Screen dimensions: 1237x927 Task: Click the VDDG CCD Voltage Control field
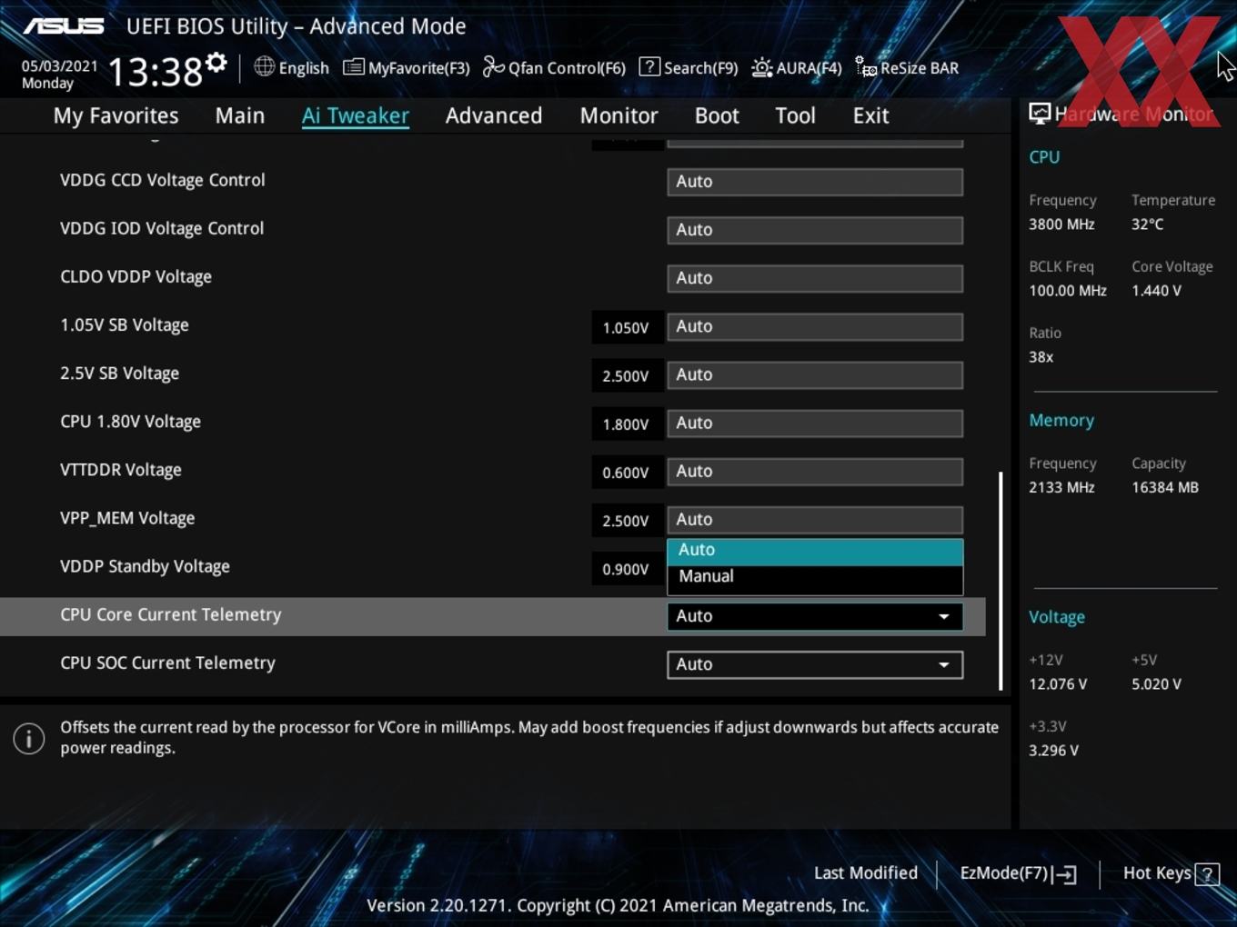pyautogui.click(x=815, y=182)
